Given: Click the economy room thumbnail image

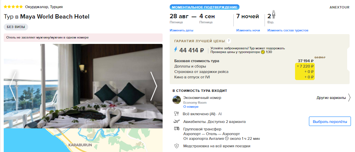Looking at the screenshot, I should point(176,100).
